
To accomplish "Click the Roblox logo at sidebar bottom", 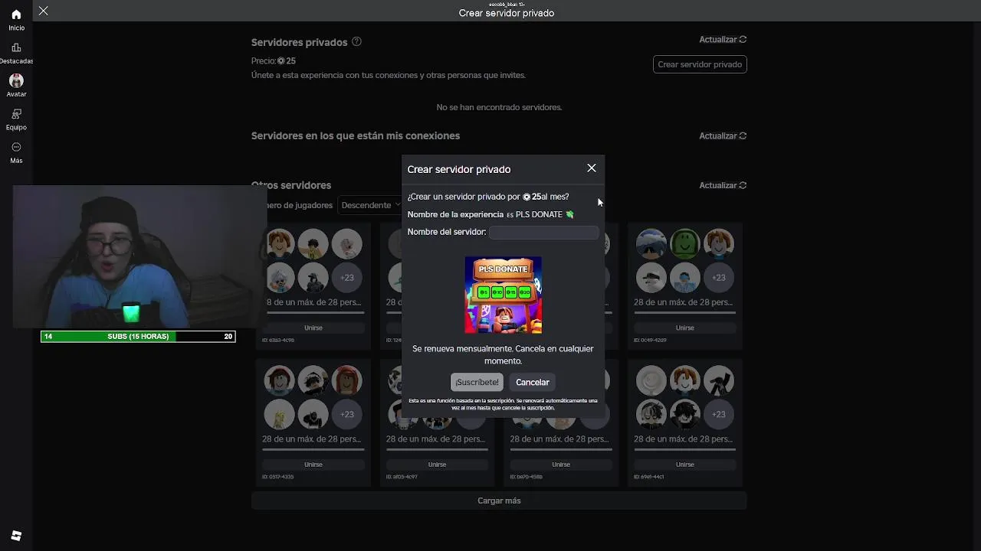I will pyautogui.click(x=16, y=536).
